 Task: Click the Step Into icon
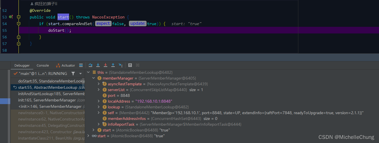[x=98, y=65]
